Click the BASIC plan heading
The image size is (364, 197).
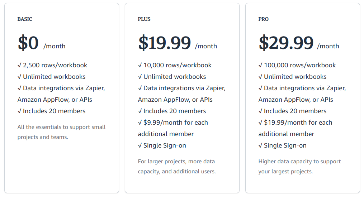25,19
